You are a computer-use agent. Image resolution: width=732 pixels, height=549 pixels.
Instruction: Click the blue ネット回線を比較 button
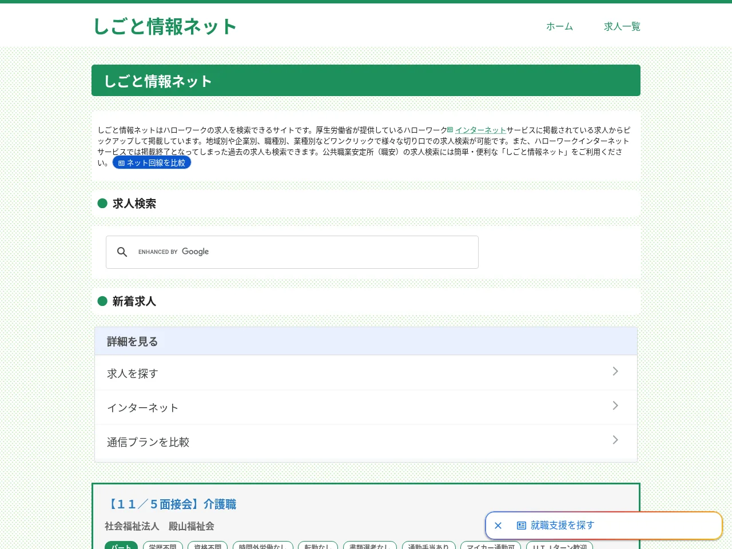152,163
